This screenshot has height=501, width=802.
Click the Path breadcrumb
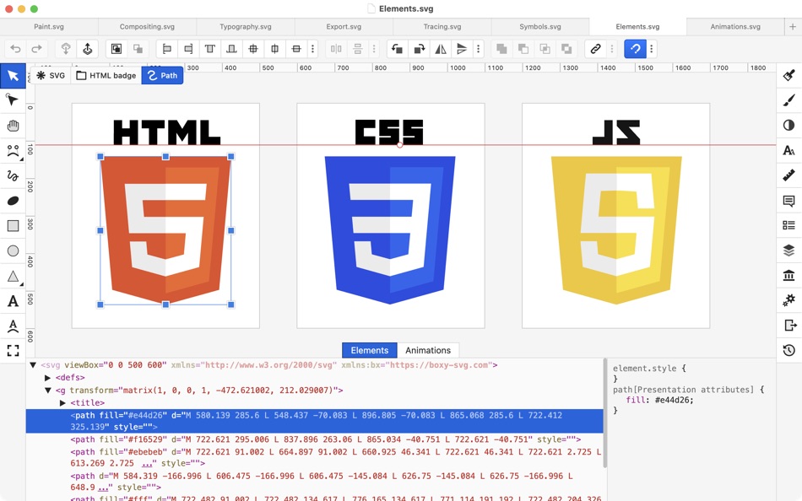point(162,76)
